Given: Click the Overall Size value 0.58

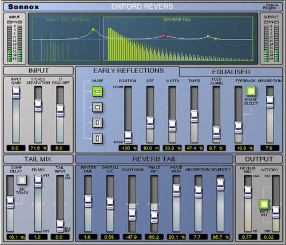Looking at the screenshot, I should pyautogui.click(x=110, y=237).
